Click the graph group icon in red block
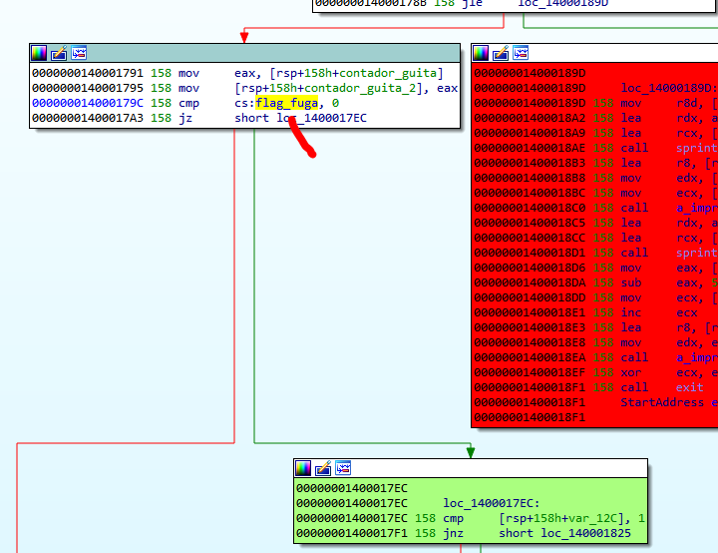The width and height of the screenshot is (718, 553). click(520, 53)
